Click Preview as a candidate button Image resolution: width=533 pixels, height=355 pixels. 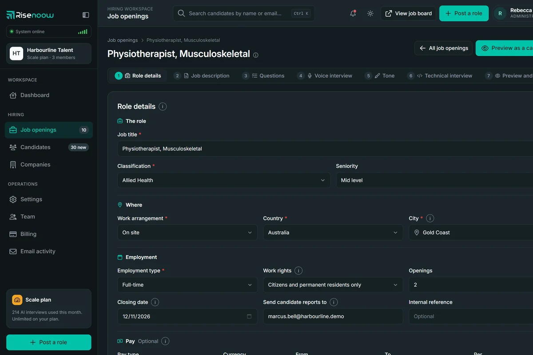tap(505, 48)
